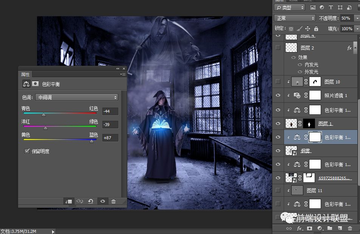Click yellow-blue value field +87
360x234 pixels.
pyautogui.click(x=110, y=138)
